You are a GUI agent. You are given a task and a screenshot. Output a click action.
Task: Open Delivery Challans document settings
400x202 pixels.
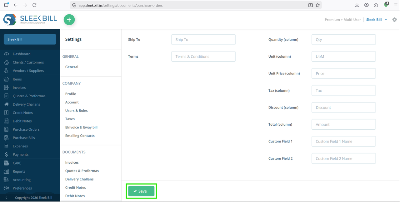(x=79, y=179)
